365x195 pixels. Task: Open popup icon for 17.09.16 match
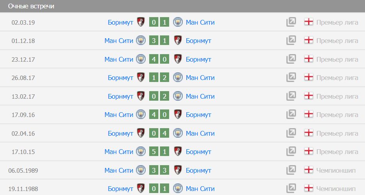291,115
